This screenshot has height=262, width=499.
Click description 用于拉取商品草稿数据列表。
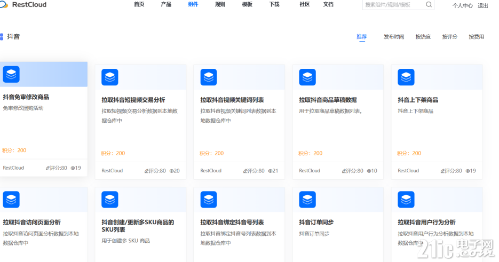tap(331, 111)
